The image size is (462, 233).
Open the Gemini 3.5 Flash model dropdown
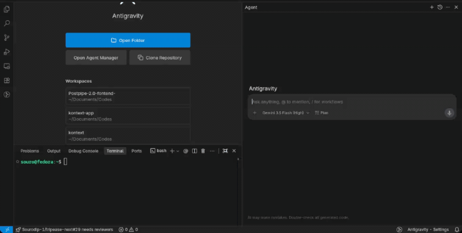click(x=286, y=113)
